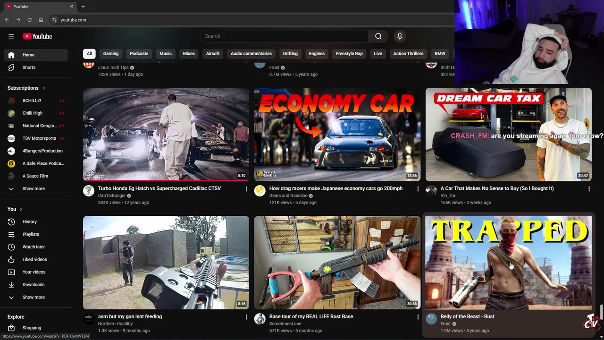View site information icon in address bar
Viewport: 604px width, 340px height.
click(x=54, y=20)
